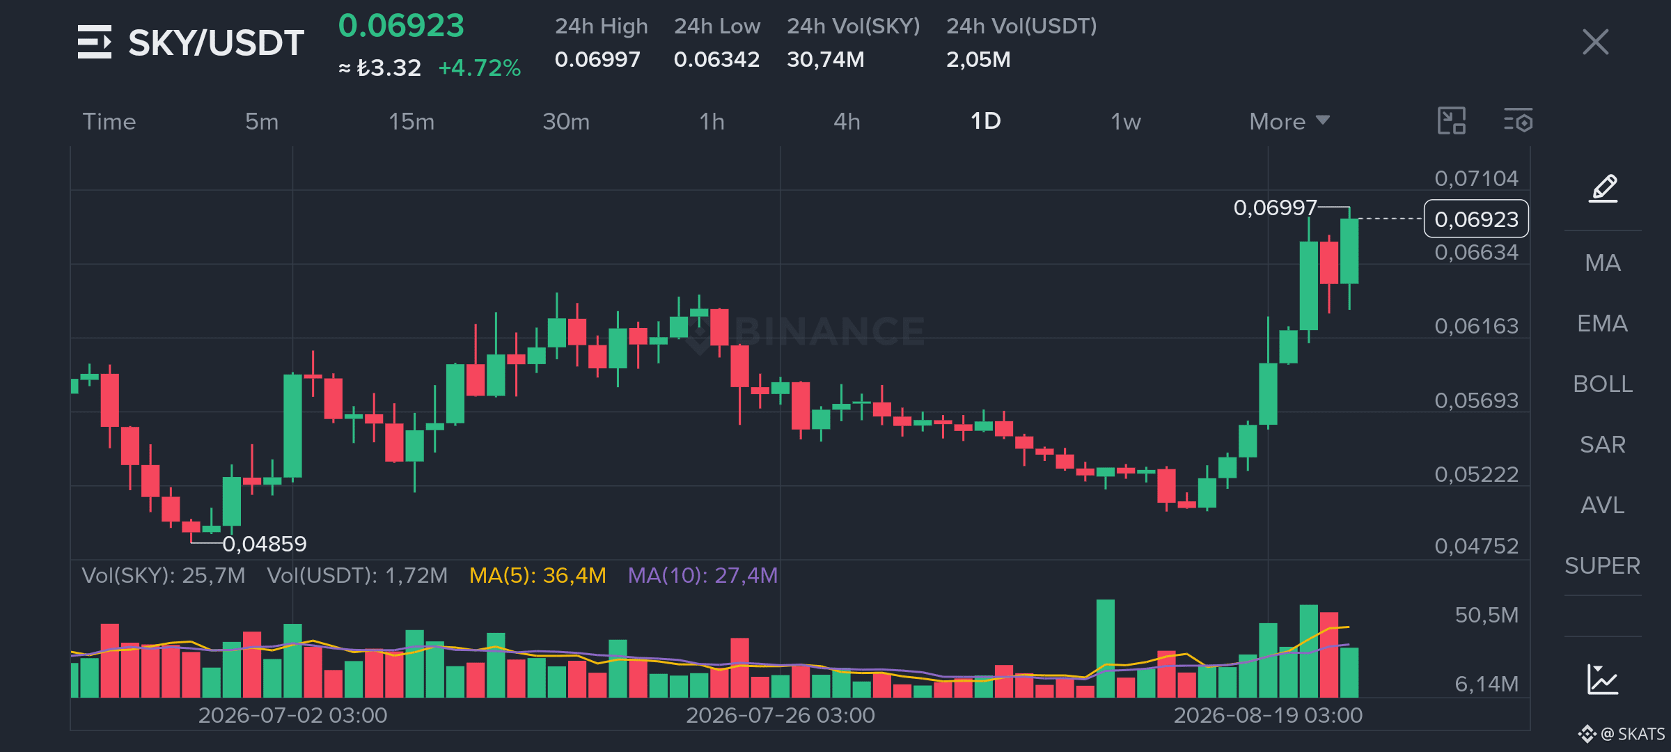Tap the 24h High value 0.06997
This screenshot has width=1671, height=752.
tap(597, 59)
